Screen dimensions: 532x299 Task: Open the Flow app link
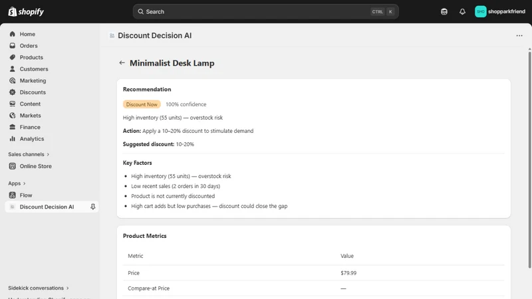[x=26, y=195]
